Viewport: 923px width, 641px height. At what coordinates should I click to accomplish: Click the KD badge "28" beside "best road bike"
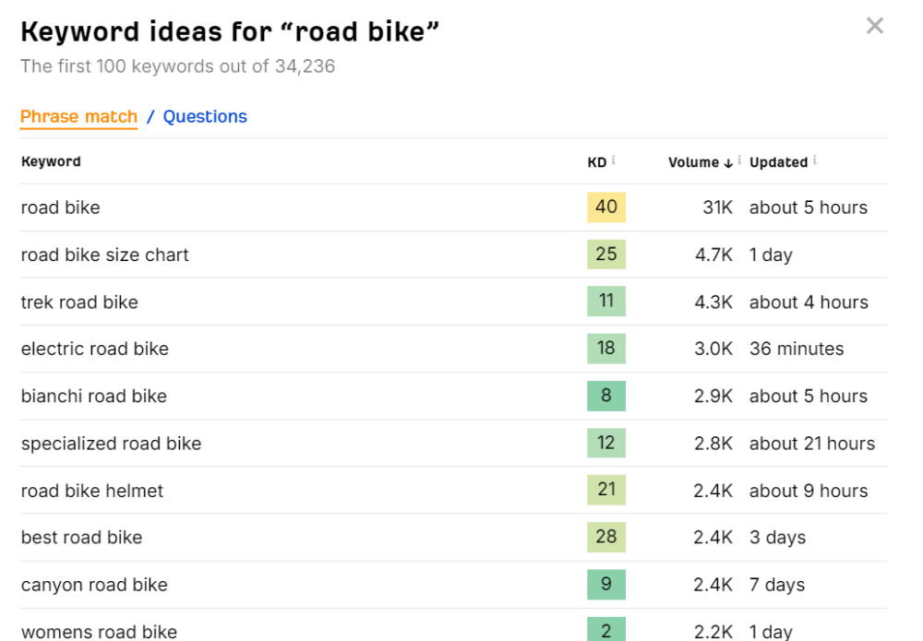(605, 538)
